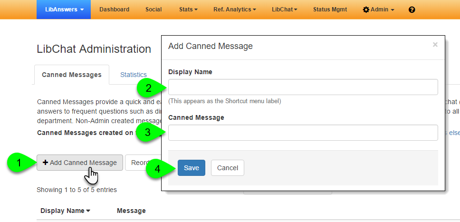The width and height of the screenshot is (460, 222).
Task: Expand the Ref. Analytics menu
Action: pos(235,10)
